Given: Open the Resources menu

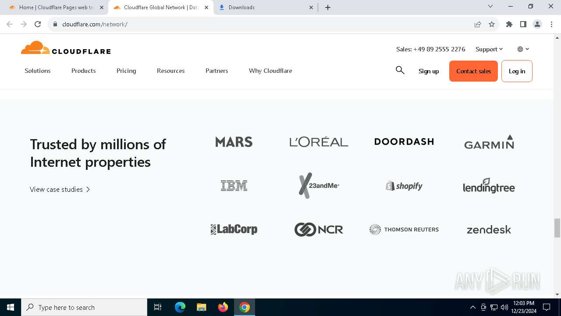Looking at the screenshot, I should (171, 71).
